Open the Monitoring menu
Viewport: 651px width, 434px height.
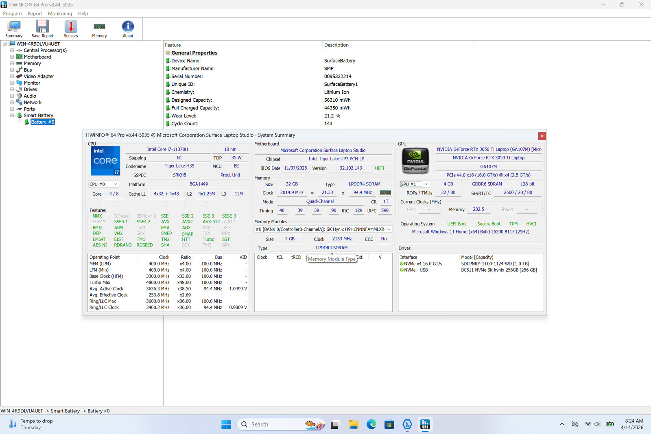tap(60, 13)
